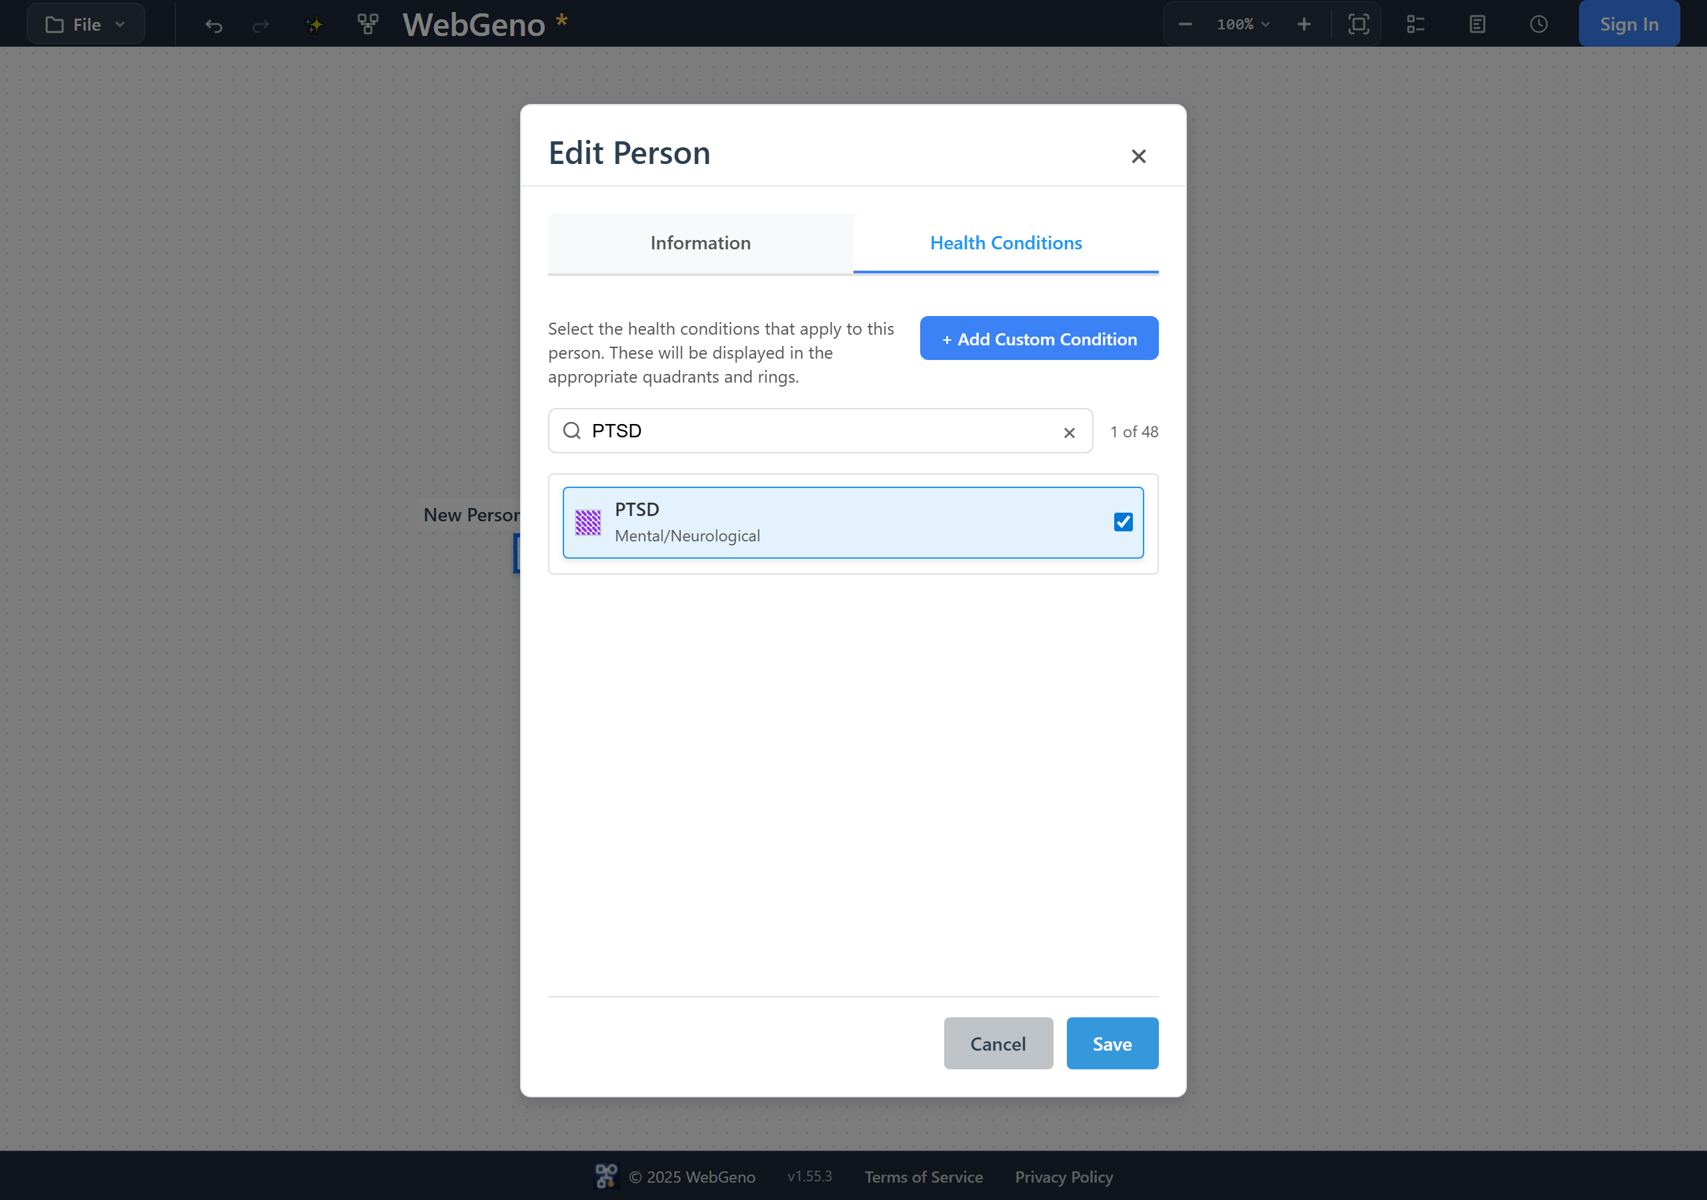Click the sparkle AI icon in toolbar

(x=315, y=25)
